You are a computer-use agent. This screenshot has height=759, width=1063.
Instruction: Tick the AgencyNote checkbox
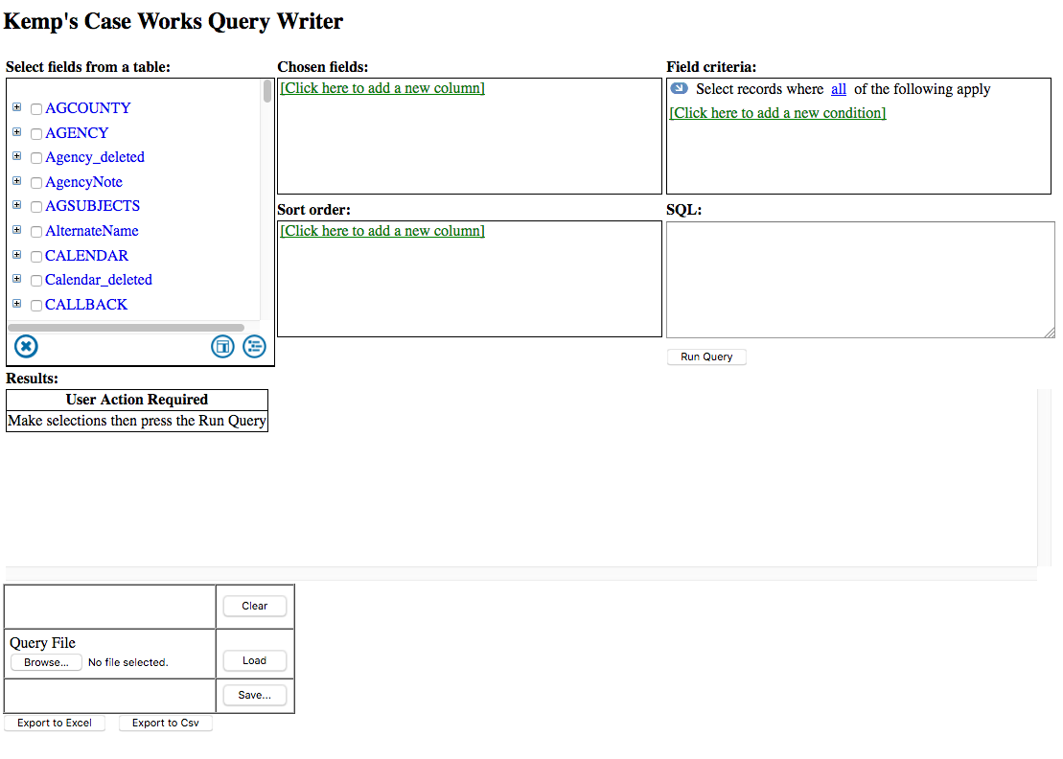pyautogui.click(x=36, y=183)
